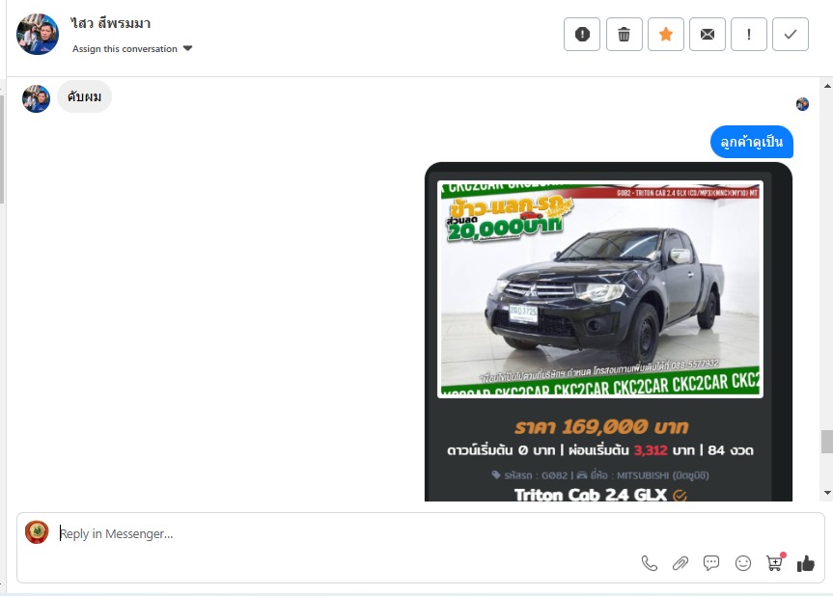Mark conversation done with checkmark button
The height and width of the screenshot is (596, 833).
click(x=791, y=35)
